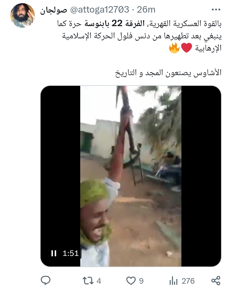Open the @attoga12703 handle link

click(x=100, y=10)
